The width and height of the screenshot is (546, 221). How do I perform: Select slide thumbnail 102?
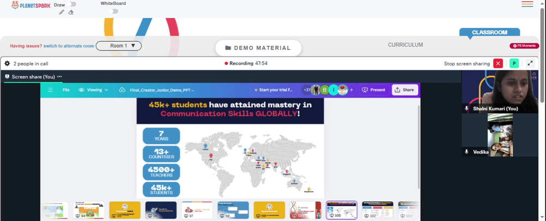tap(377, 210)
